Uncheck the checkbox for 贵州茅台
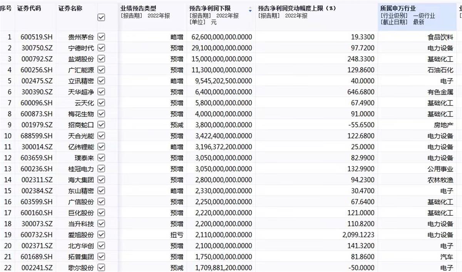 tap(102, 37)
